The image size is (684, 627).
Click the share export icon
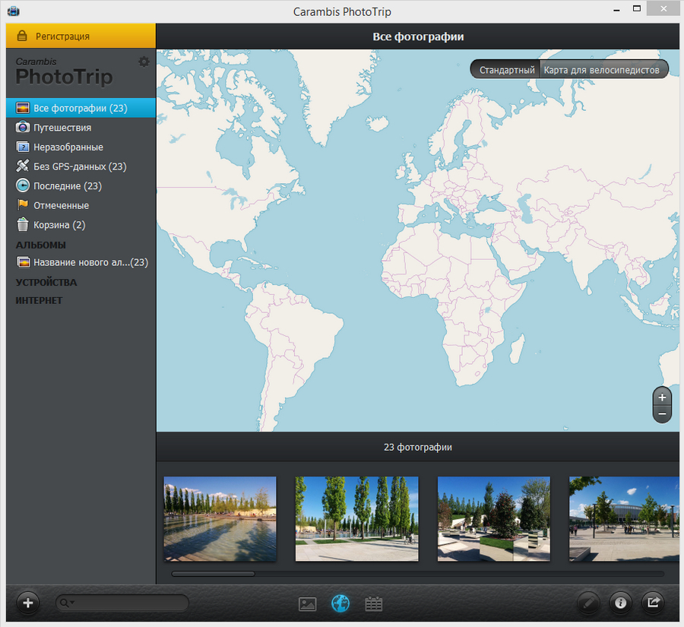coord(653,603)
